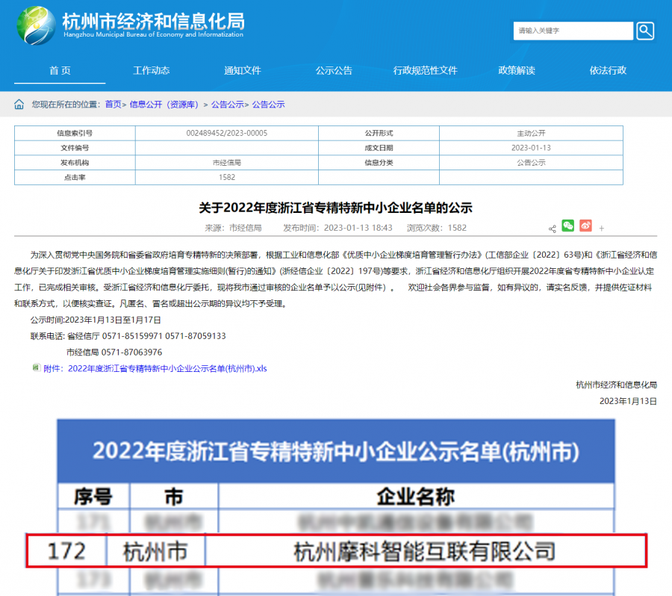
Task: Click phone number 0571-87063976
Action: (131, 352)
